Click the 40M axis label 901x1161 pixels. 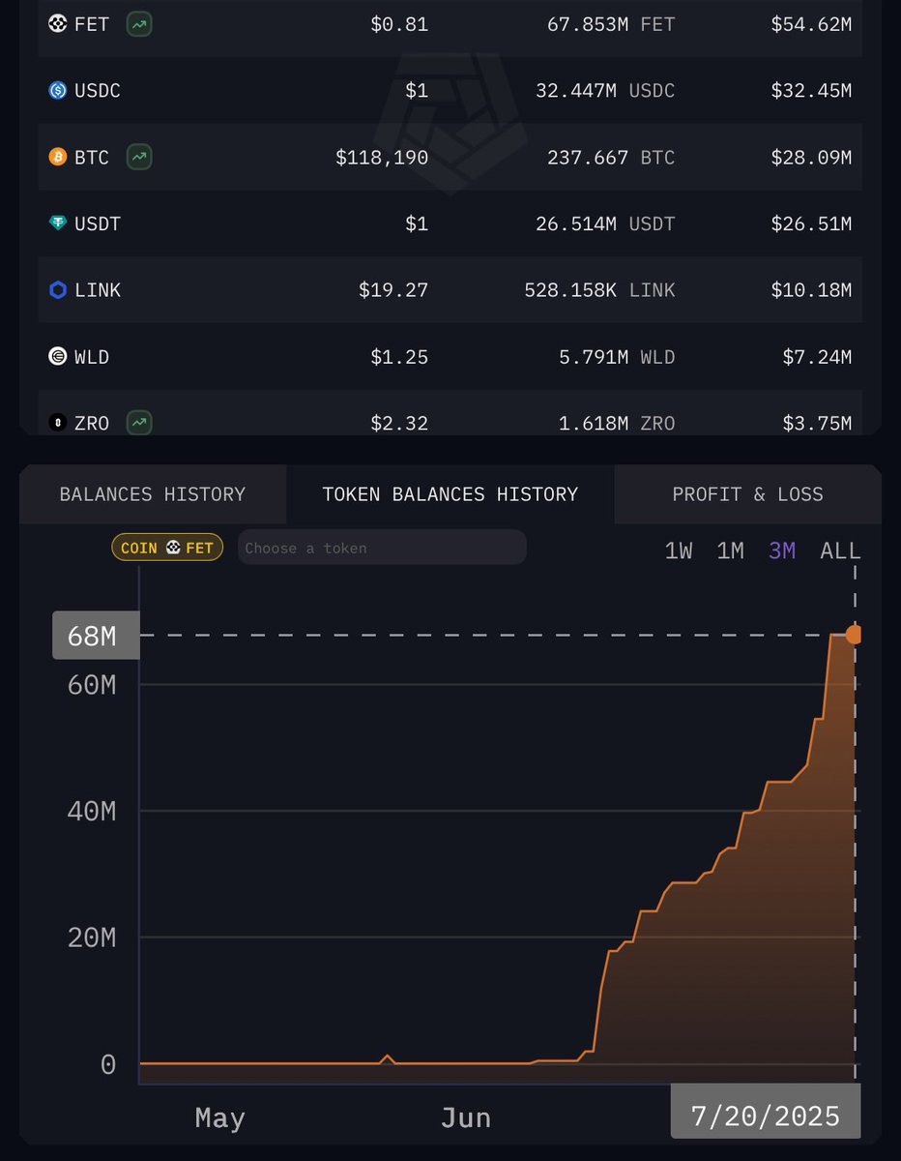[x=92, y=811]
